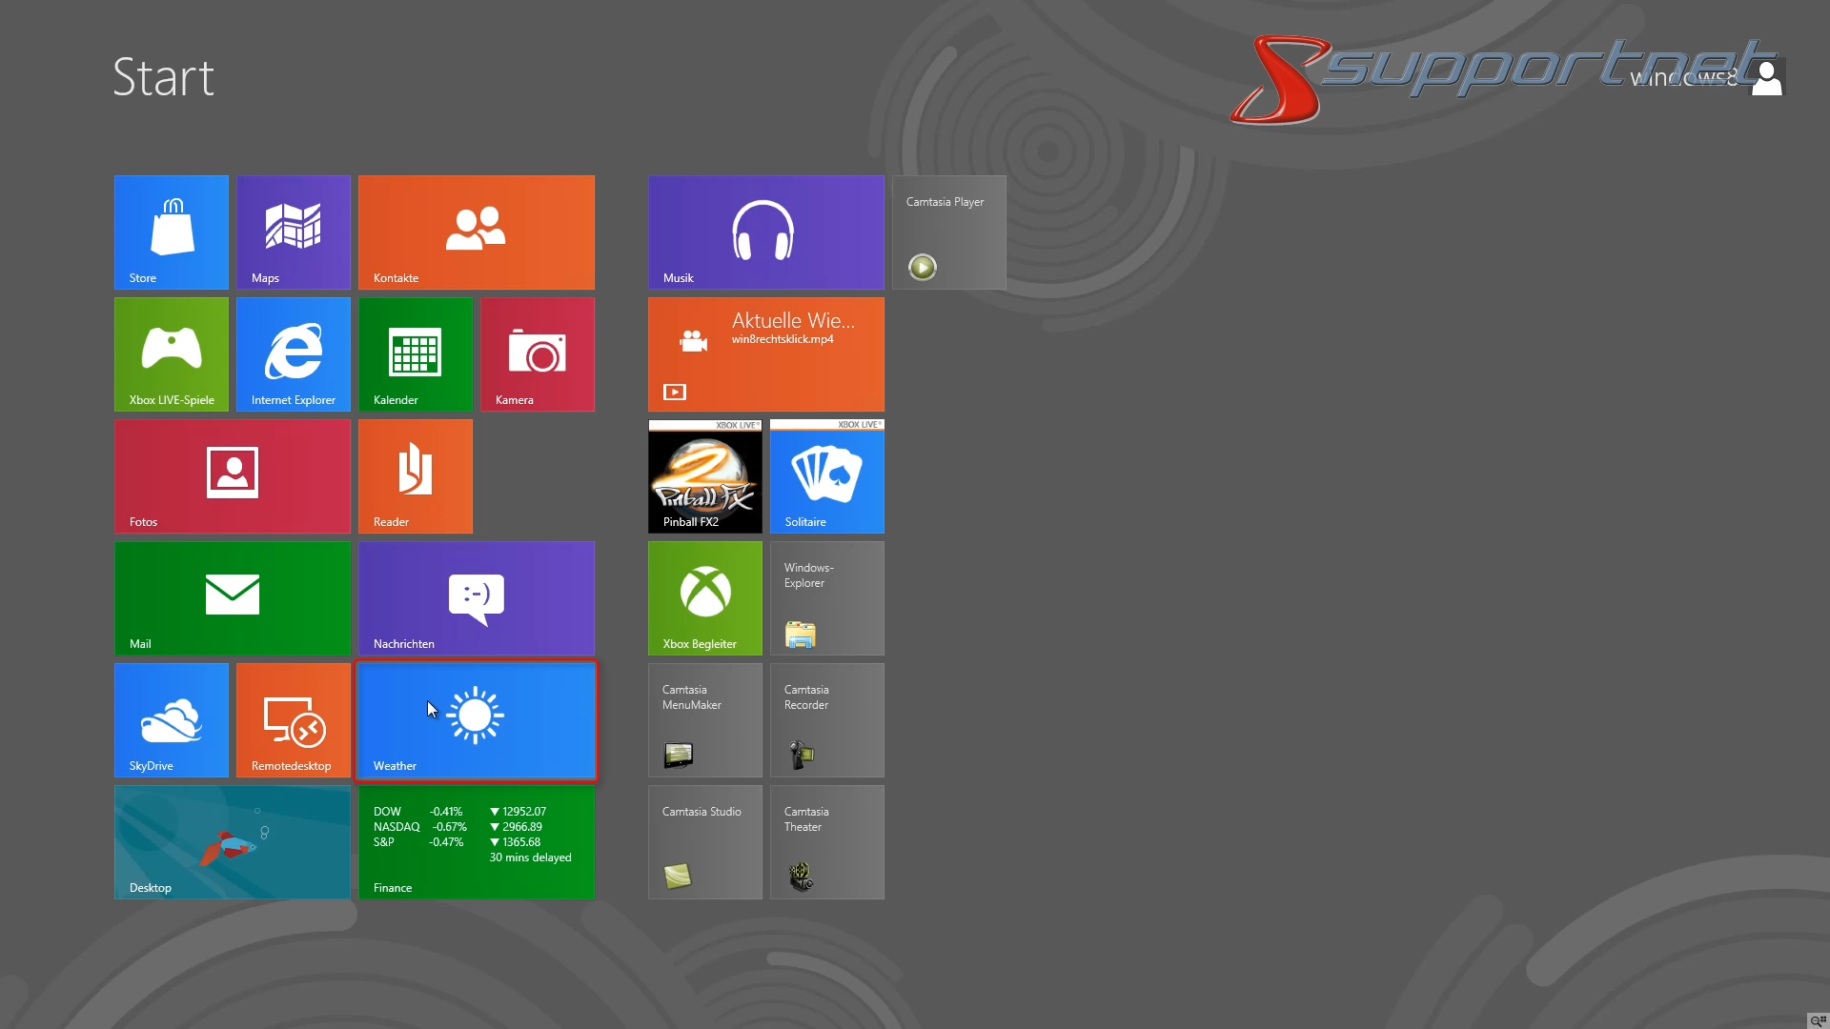Open the Weather tile
The height and width of the screenshot is (1029, 1830).
pos(477,720)
